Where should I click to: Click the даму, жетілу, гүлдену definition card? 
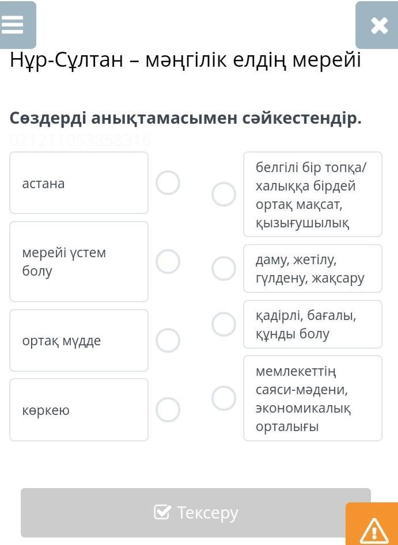(313, 269)
